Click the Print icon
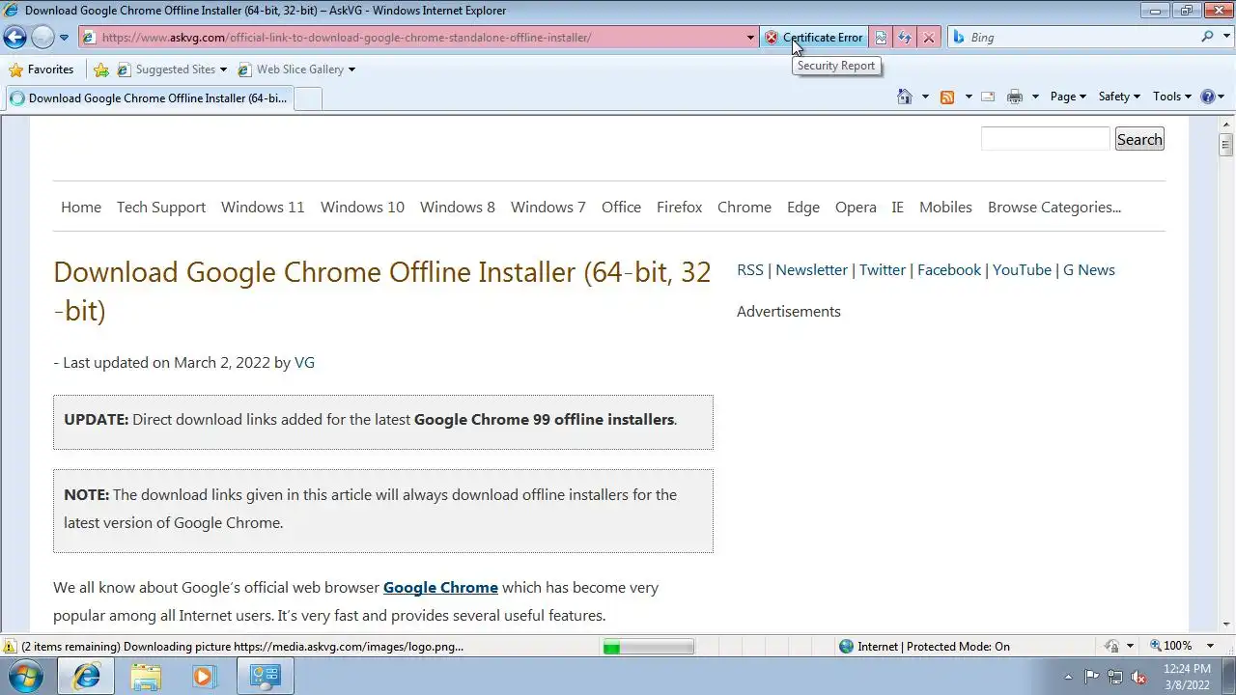Image resolution: width=1236 pixels, height=695 pixels. [1015, 97]
